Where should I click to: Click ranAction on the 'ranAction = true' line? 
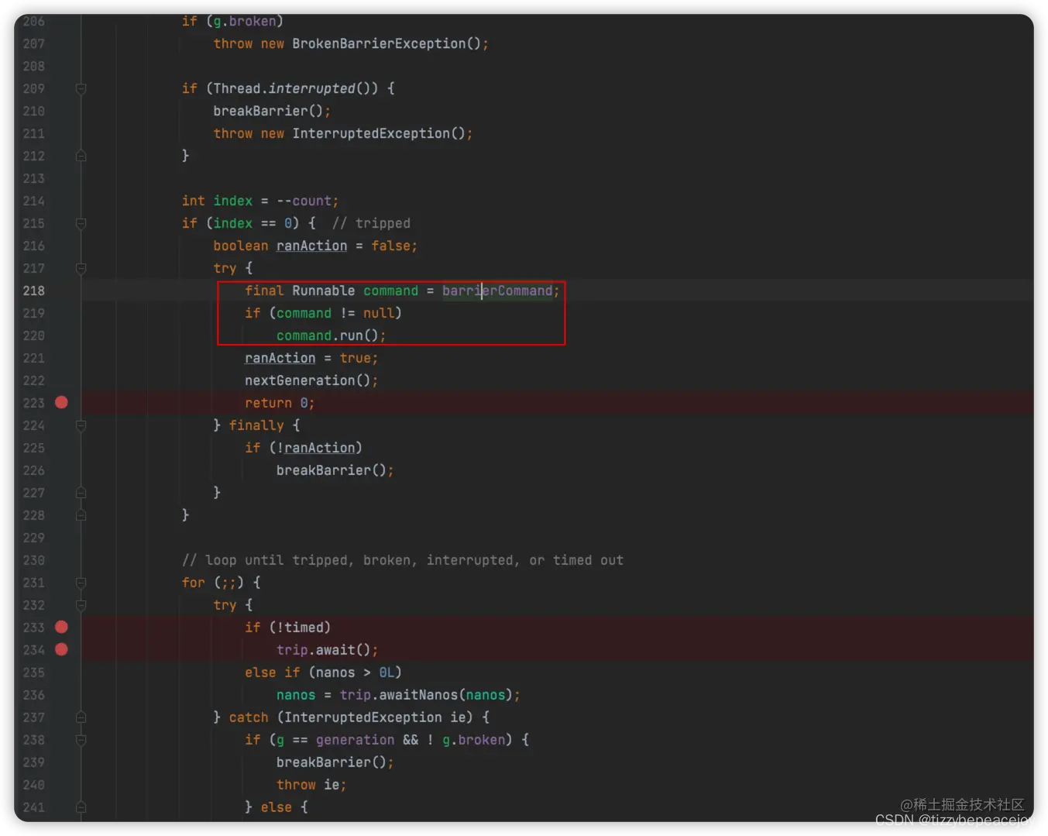[280, 358]
